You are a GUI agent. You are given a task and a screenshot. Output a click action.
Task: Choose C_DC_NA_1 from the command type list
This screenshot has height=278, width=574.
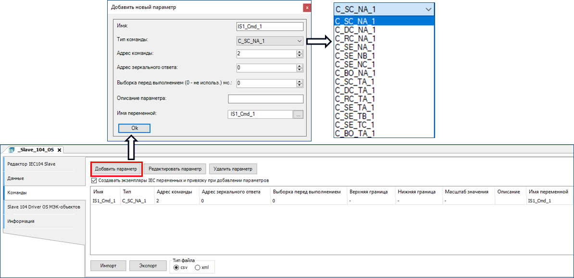pos(355,30)
